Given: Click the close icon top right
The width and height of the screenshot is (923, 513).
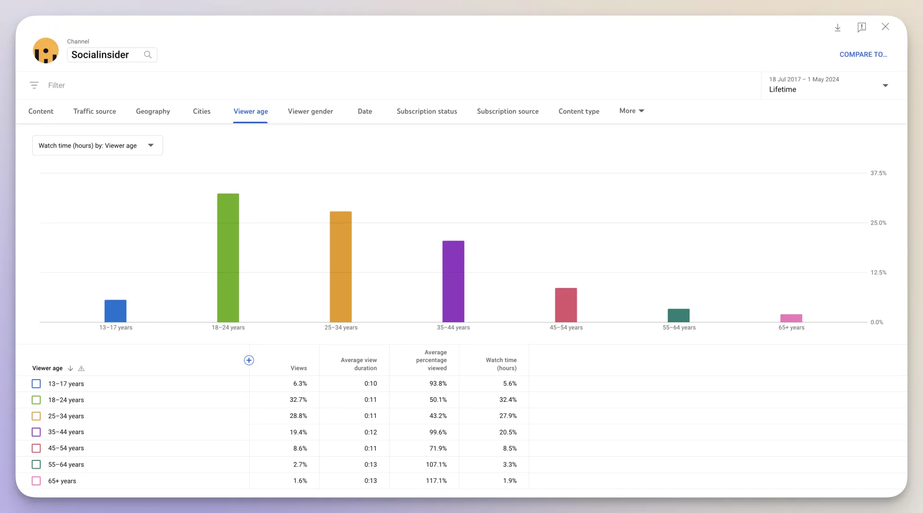Looking at the screenshot, I should pyautogui.click(x=886, y=27).
